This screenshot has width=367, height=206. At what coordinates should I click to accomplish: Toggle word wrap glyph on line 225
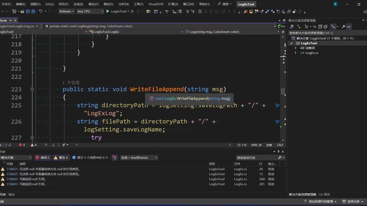pos(277,105)
